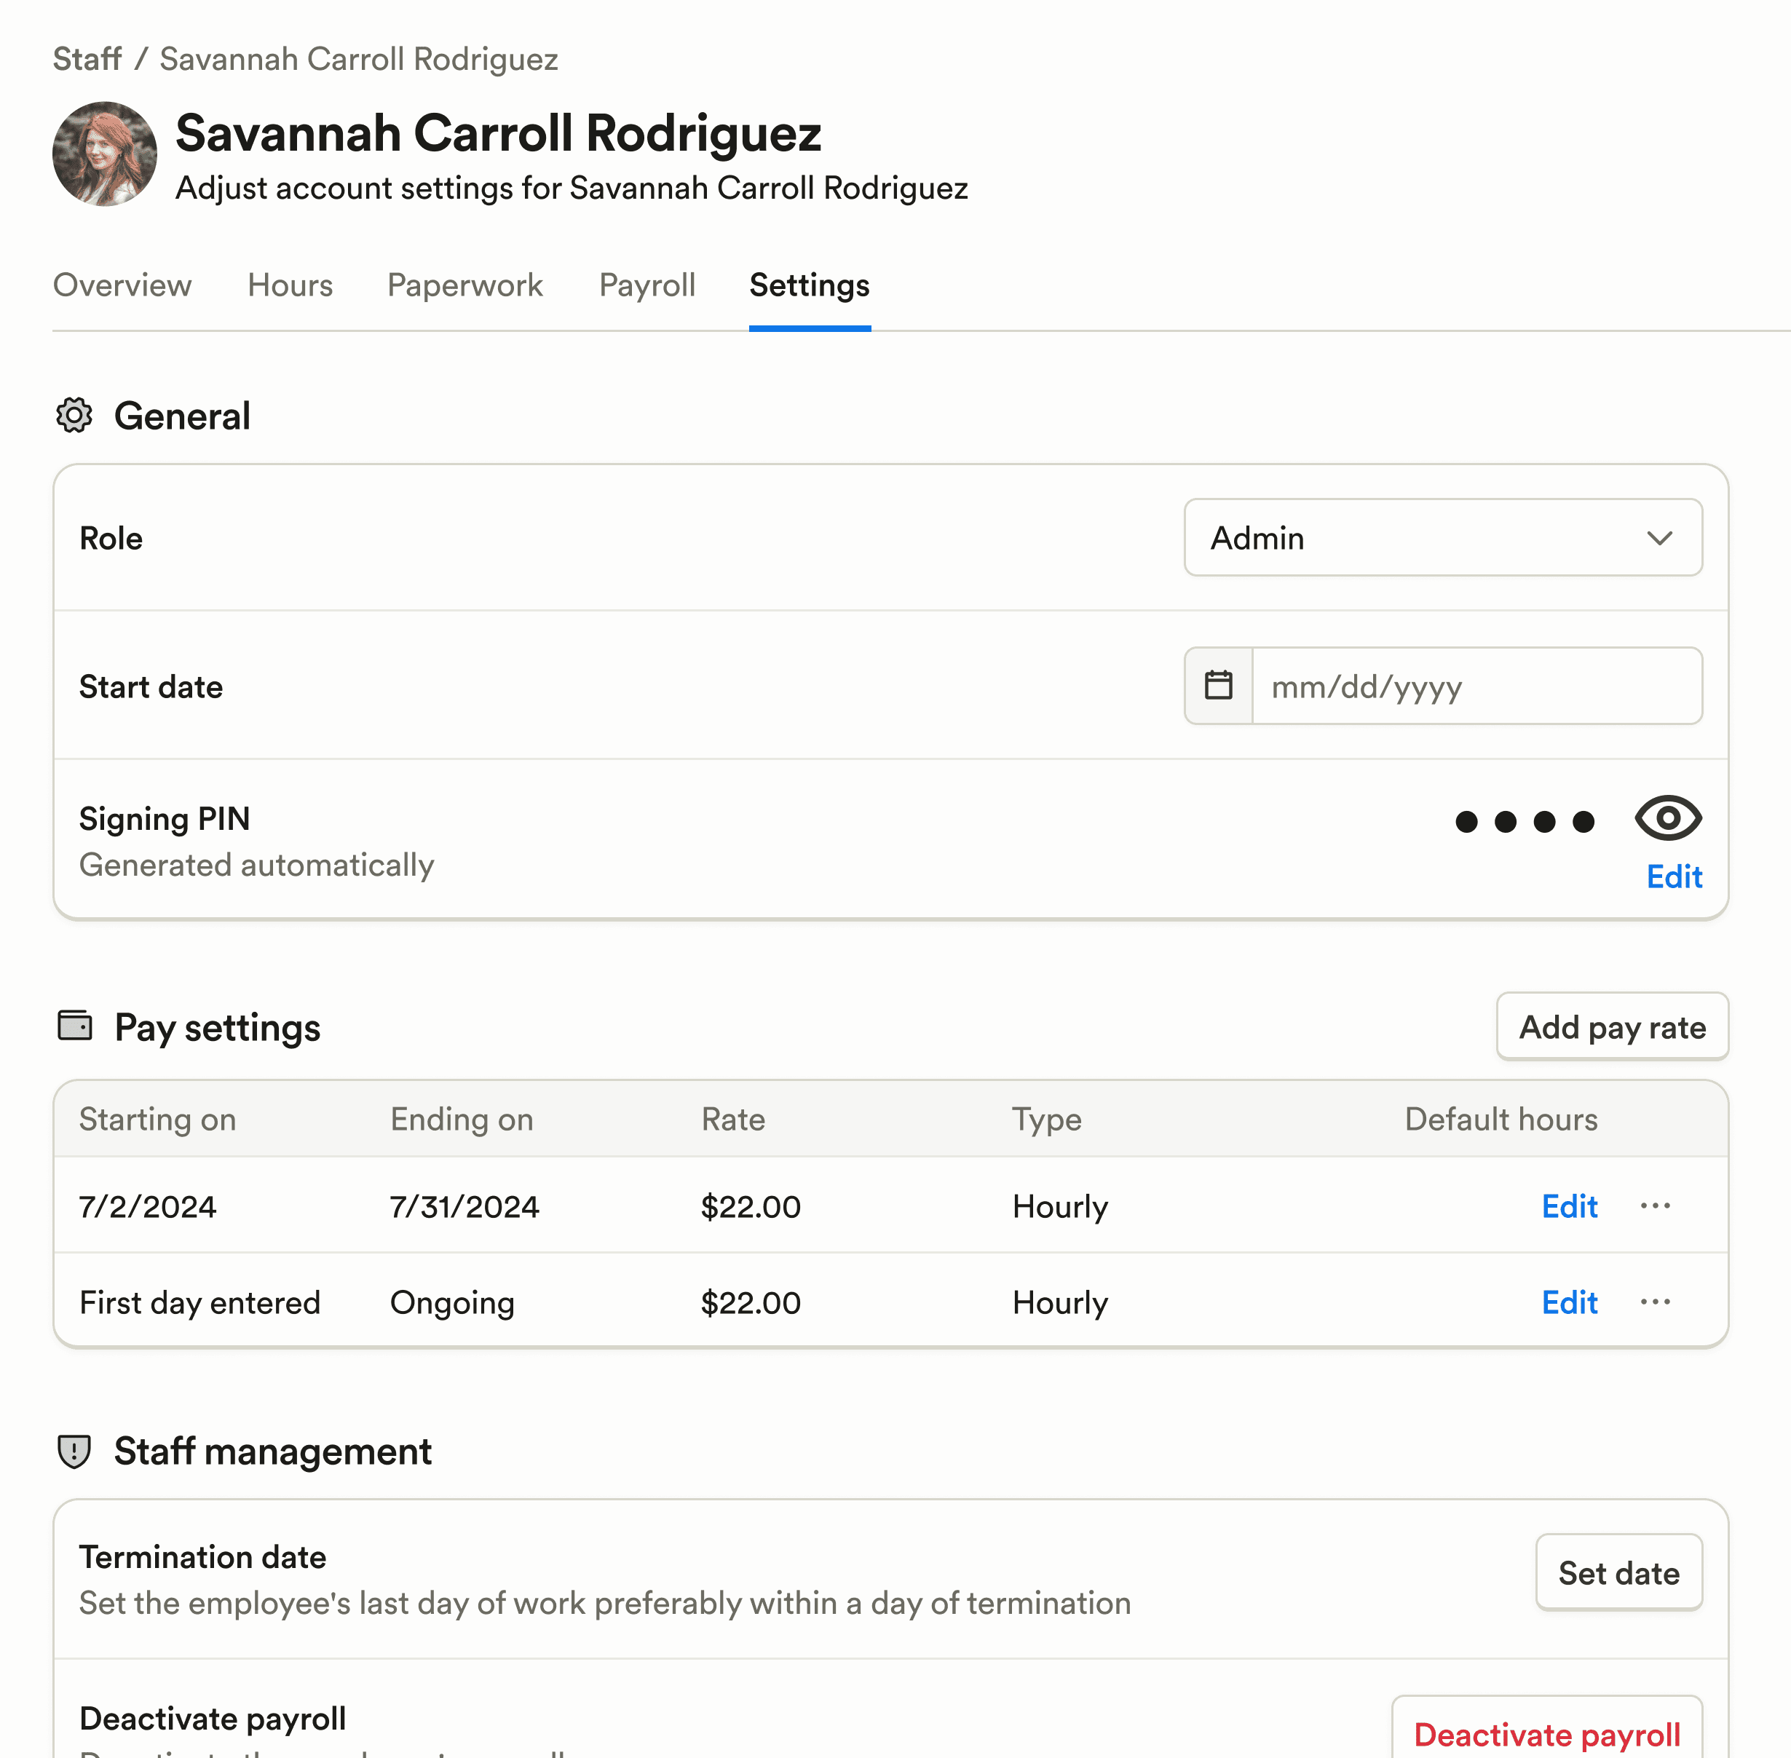Image resolution: width=1791 pixels, height=1758 pixels.
Task: Edit the Signing PIN
Action: [x=1674, y=876]
